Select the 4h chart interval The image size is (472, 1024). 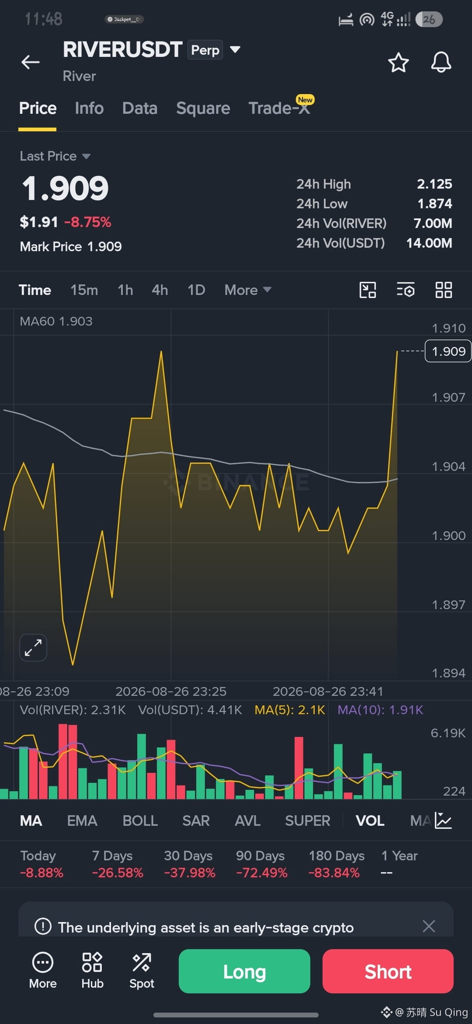click(x=160, y=290)
